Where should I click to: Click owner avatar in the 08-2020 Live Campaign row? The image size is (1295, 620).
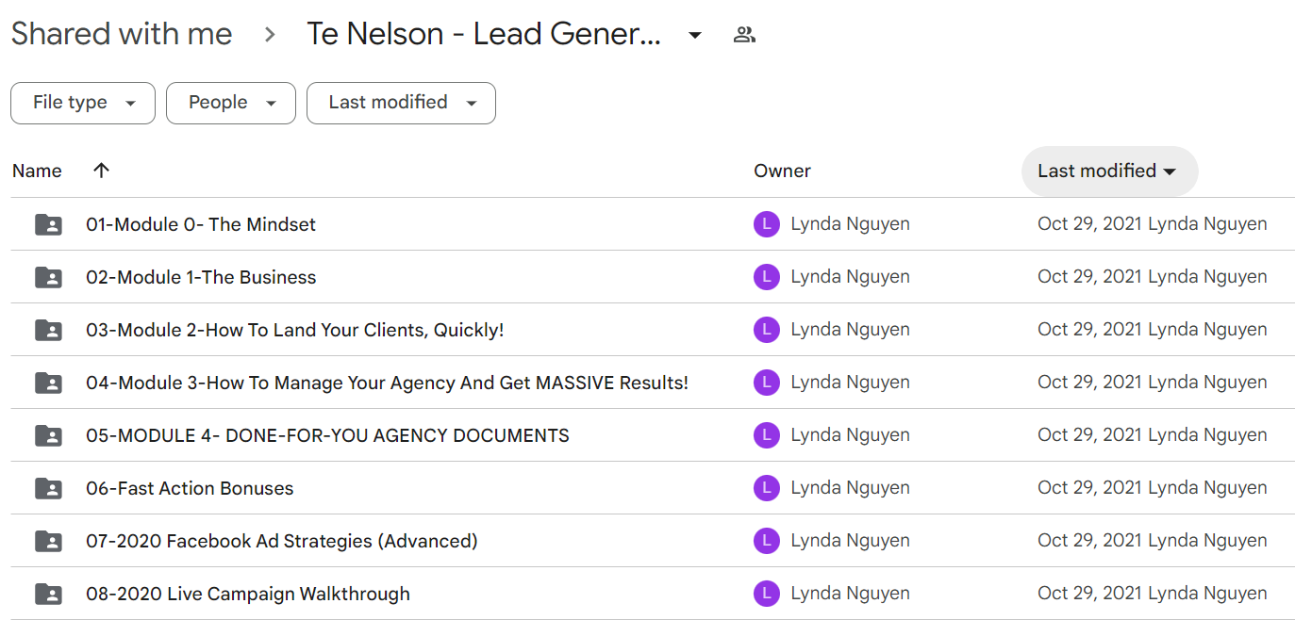tap(767, 594)
